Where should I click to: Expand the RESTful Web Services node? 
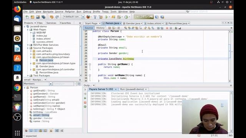click(28, 45)
